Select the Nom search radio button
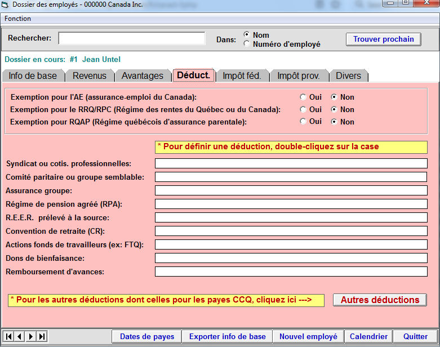 [247, 35]
